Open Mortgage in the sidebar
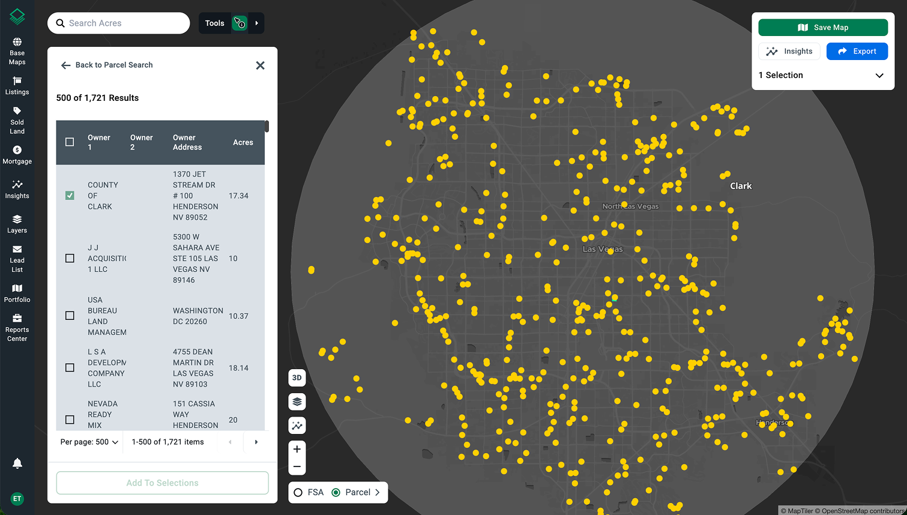The height and width of the screenshot is (515, 907). pyautogui.click(x=17, y=155)
